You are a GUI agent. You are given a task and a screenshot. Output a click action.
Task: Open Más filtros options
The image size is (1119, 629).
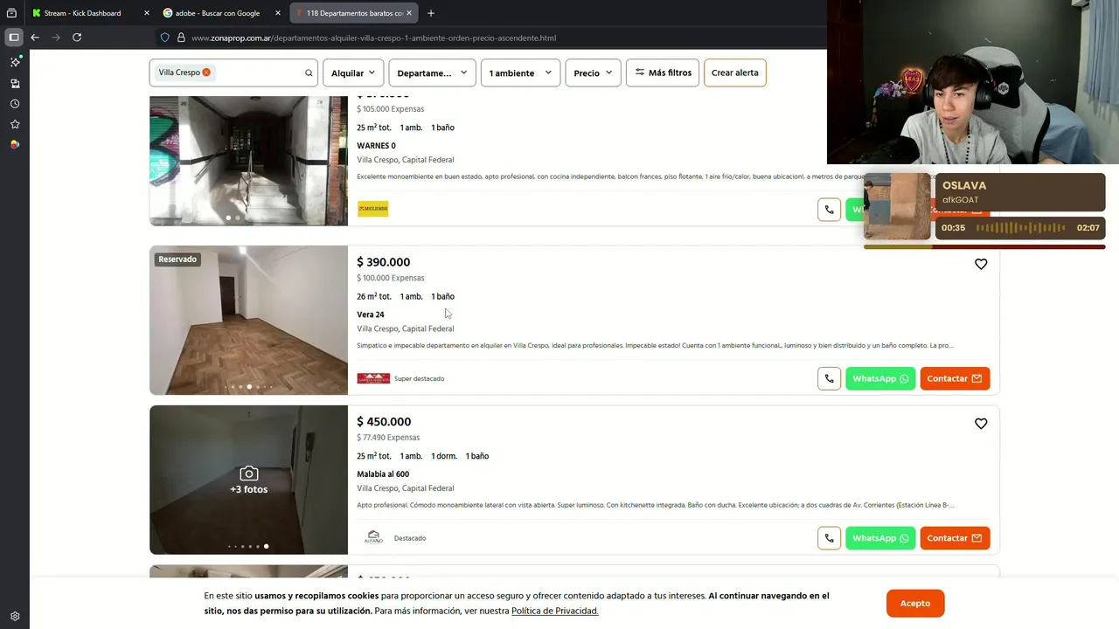click(x=663, y=73)
